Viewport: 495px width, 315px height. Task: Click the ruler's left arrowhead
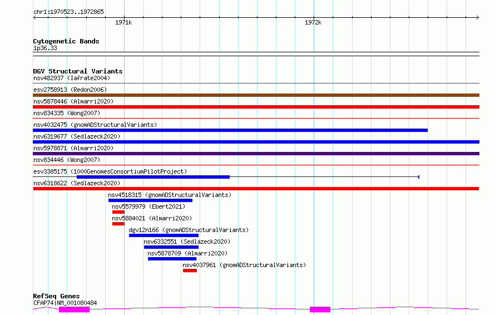[34, 17]
